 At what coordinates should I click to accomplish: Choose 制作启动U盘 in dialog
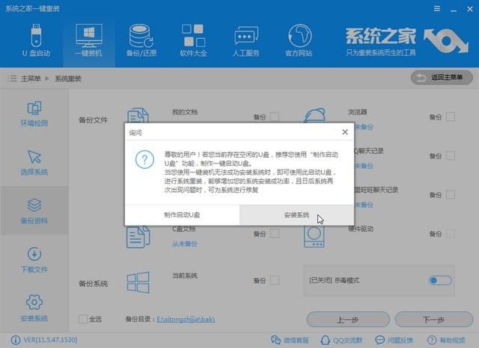(x=182, y=215)
